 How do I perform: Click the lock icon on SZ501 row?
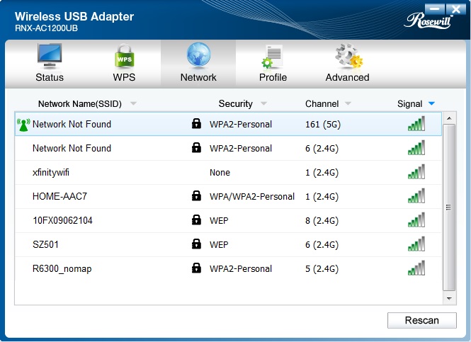[196, 244]
